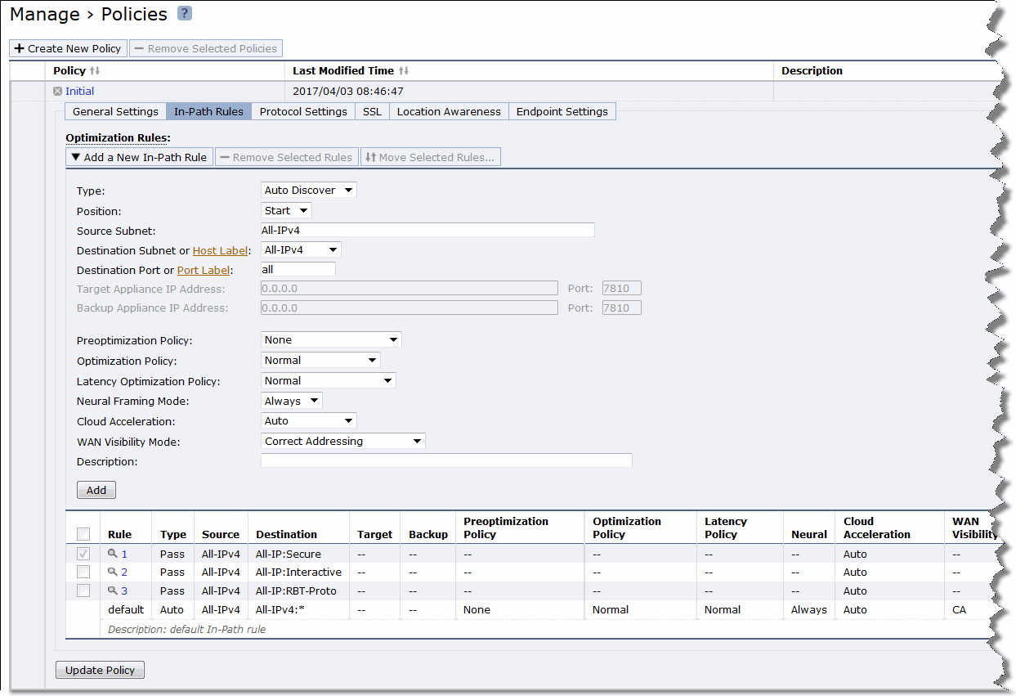Screen dimensions: 1016x696
Task: Click the remove icon next to Initial policy
Action: point(55,91)
